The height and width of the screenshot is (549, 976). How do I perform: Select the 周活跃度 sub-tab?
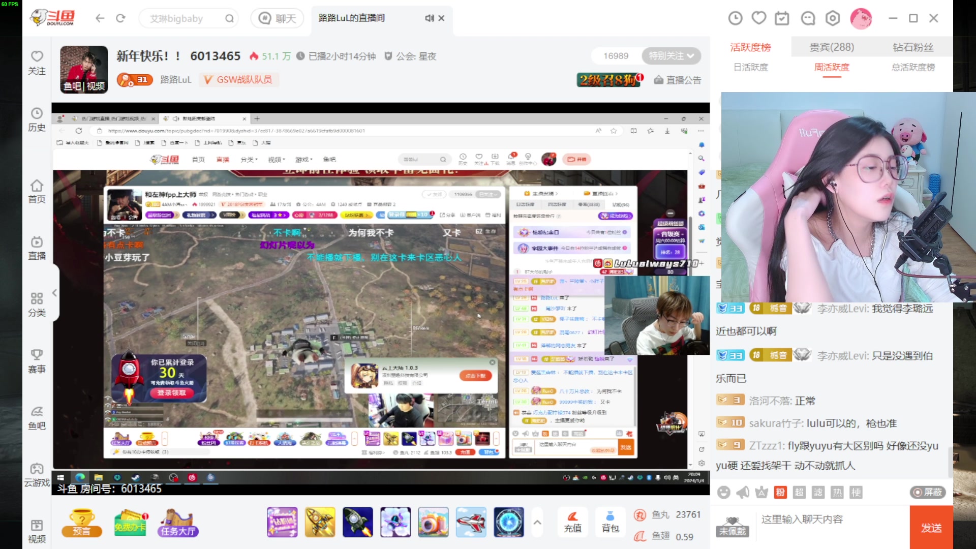[832, 67]
